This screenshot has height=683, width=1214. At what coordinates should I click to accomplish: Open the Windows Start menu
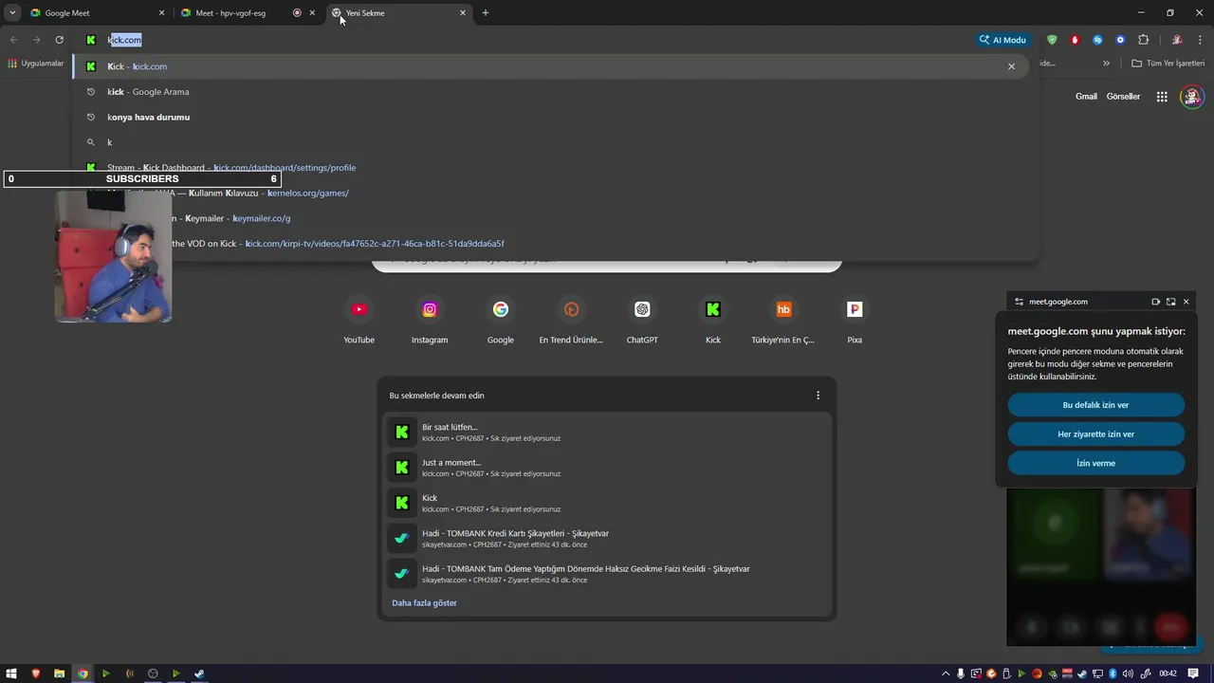coord(13,674)
